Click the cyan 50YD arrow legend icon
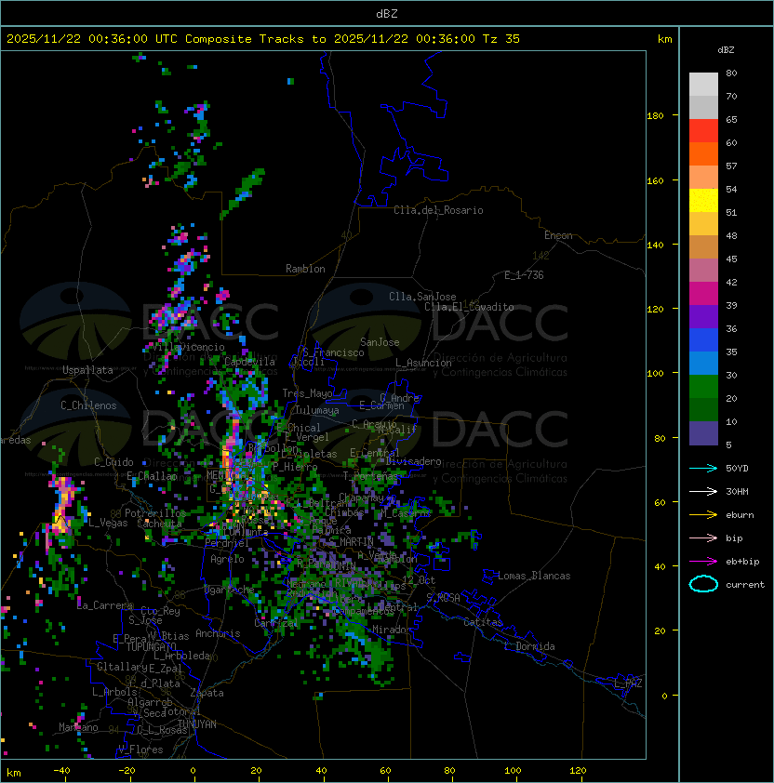Image resolution: width=774 pixels, height=783 pixels. (703, 468)
